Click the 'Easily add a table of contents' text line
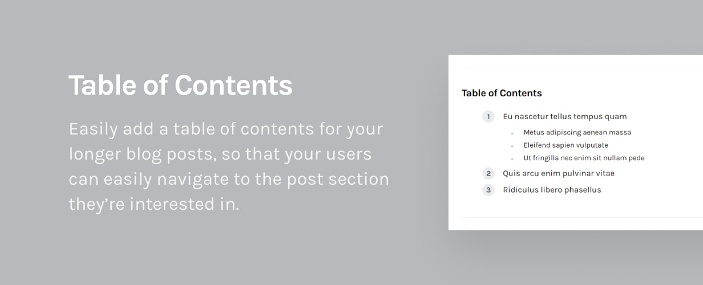The height and width of the screenshot is (285, 703). pos(226,129)
